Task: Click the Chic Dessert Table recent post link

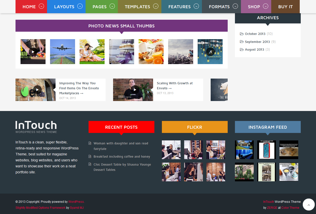Action: pos(122,165)
